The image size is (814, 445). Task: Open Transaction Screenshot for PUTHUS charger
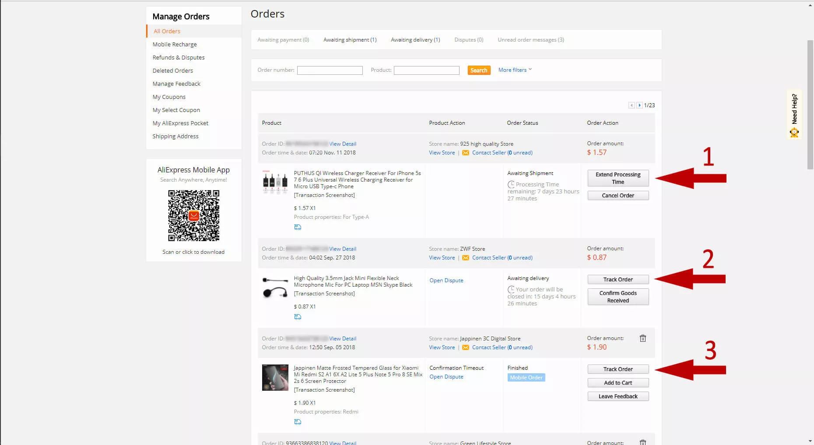(x=324, y=195)
